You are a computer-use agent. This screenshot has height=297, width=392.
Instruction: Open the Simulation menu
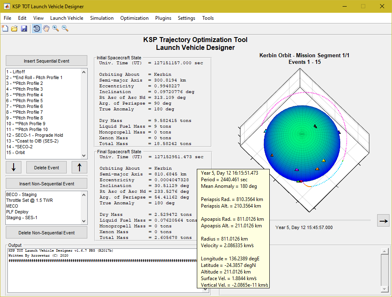pos(102,18)
